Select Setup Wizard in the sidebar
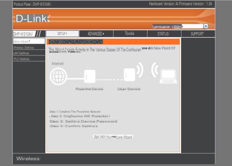This screenshot has height=166, width=232. [x=29, y=41]
